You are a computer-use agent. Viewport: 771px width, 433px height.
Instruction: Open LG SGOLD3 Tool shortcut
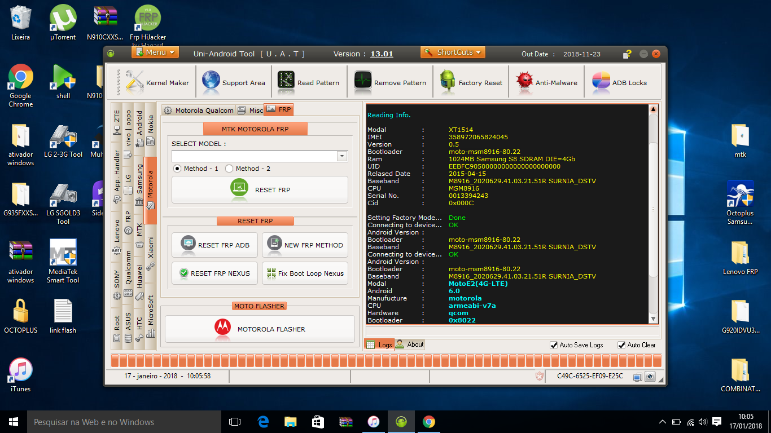(63, 203)
